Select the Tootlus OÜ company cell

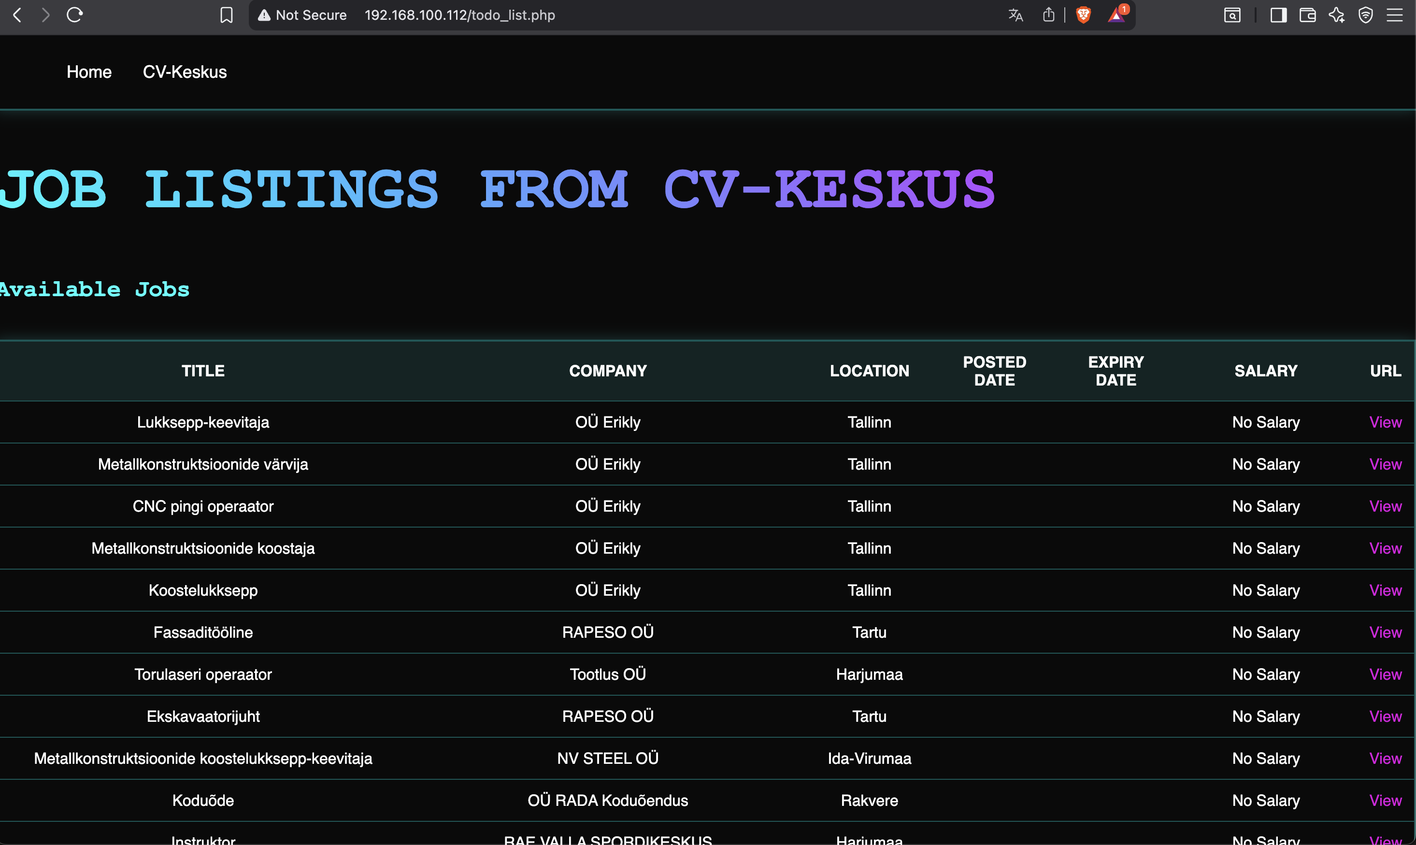607,674
